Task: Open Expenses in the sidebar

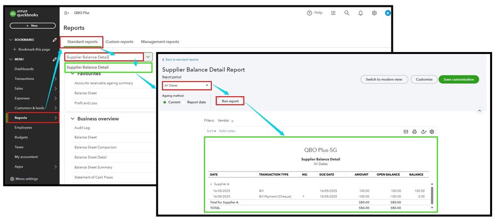Action: [22, 98]
